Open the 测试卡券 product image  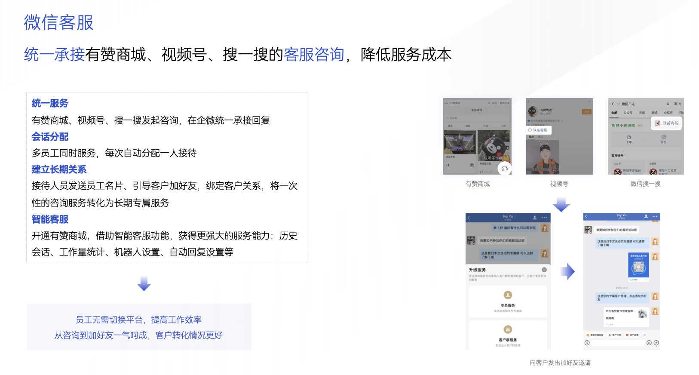(460, 142)
